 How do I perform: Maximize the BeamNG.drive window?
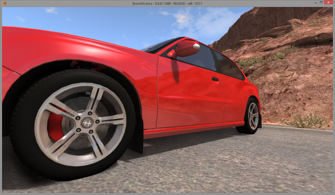[x=321, y=3]
